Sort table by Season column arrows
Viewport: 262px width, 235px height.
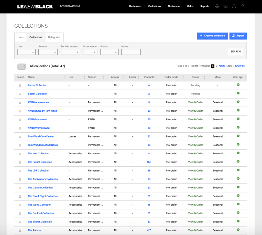point(104,77)
